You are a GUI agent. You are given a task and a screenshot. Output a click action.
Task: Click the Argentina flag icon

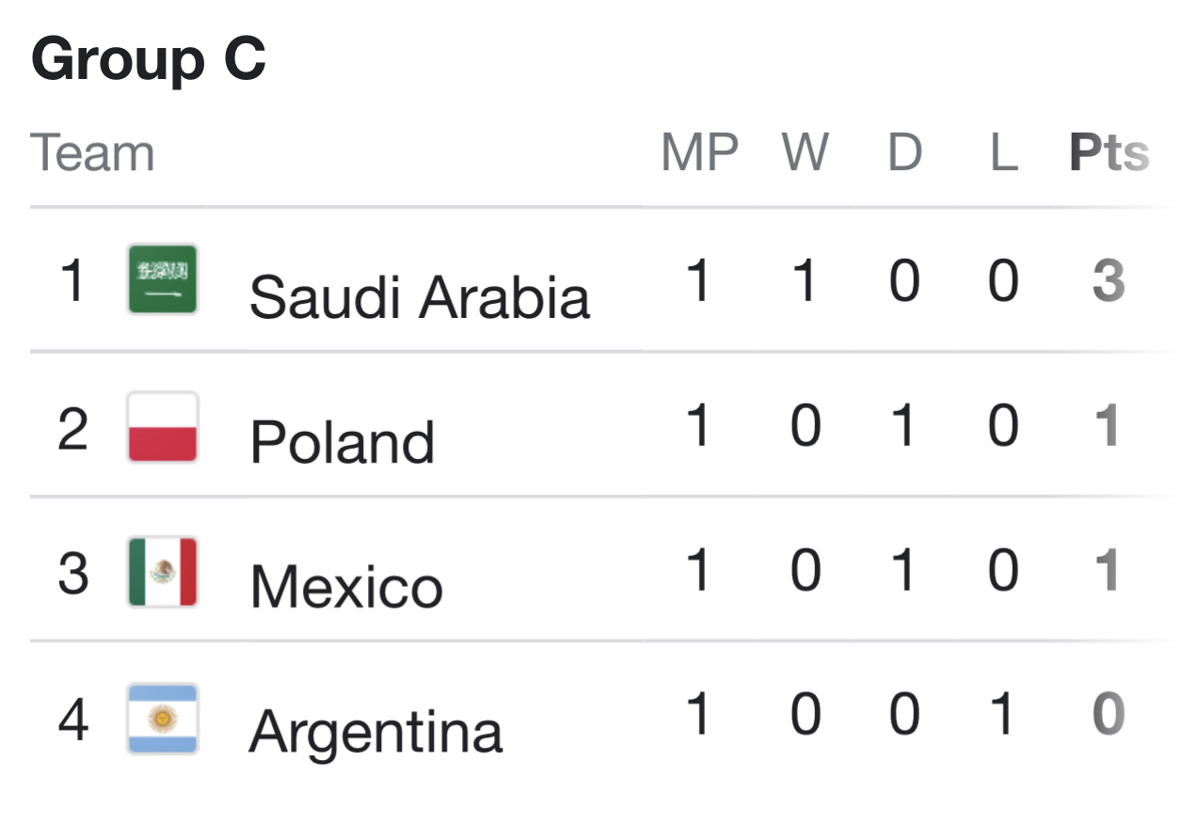coord(163,719)
